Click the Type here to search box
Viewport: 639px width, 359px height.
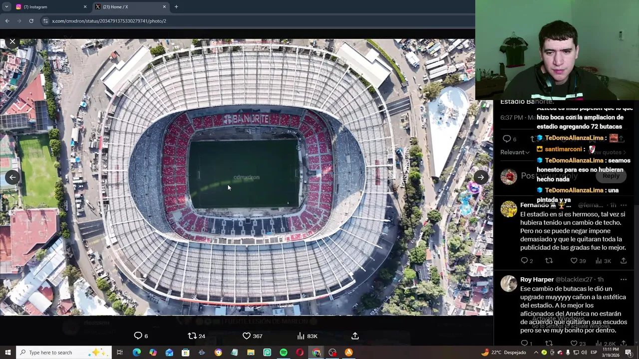point(64,353)
